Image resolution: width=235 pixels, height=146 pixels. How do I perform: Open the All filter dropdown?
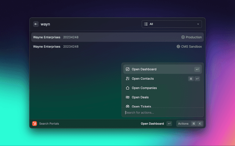[171, 24]
